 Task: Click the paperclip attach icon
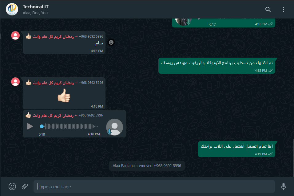point(25,186)
